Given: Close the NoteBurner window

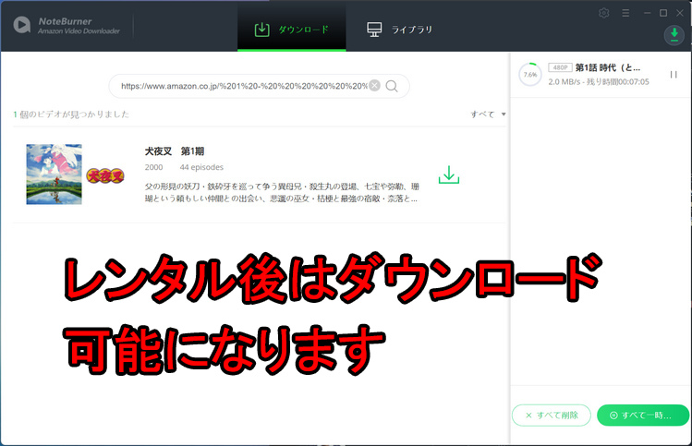Looking at the screenshot, I should (x=680, y=13).
